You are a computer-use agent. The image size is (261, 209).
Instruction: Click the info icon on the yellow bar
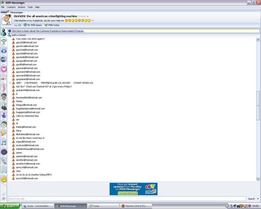(10, 31)
